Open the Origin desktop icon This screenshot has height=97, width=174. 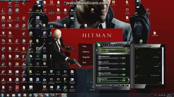point(24,18)
